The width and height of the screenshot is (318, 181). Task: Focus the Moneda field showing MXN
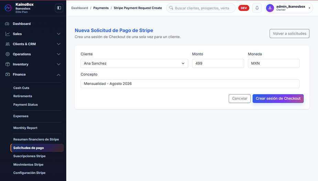pyautogui.click(x=274, y=63)
